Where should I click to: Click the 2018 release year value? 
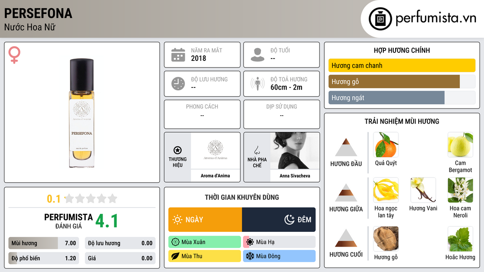coord(199,58)
